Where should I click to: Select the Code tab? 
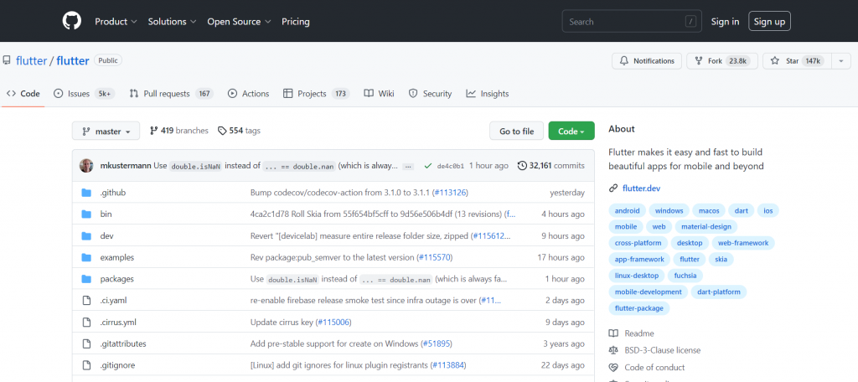click(23, 94)
